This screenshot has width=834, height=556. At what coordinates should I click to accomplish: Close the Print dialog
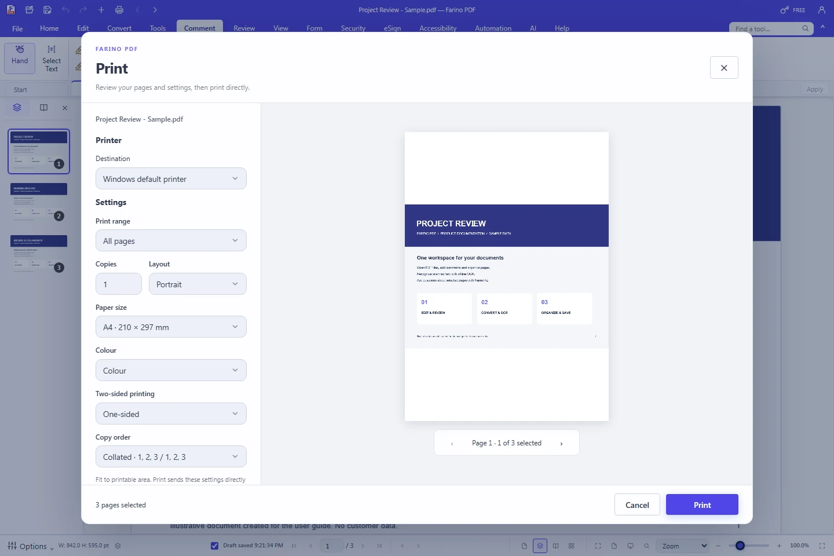(724, 68)
